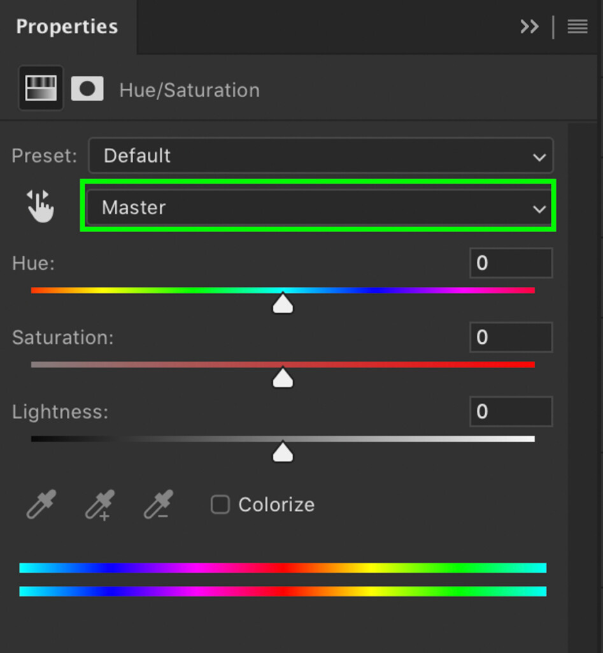Viewport: 603px width, 653px height.
Task: Click the Lightness value input field
Action: tap(511, 411)
